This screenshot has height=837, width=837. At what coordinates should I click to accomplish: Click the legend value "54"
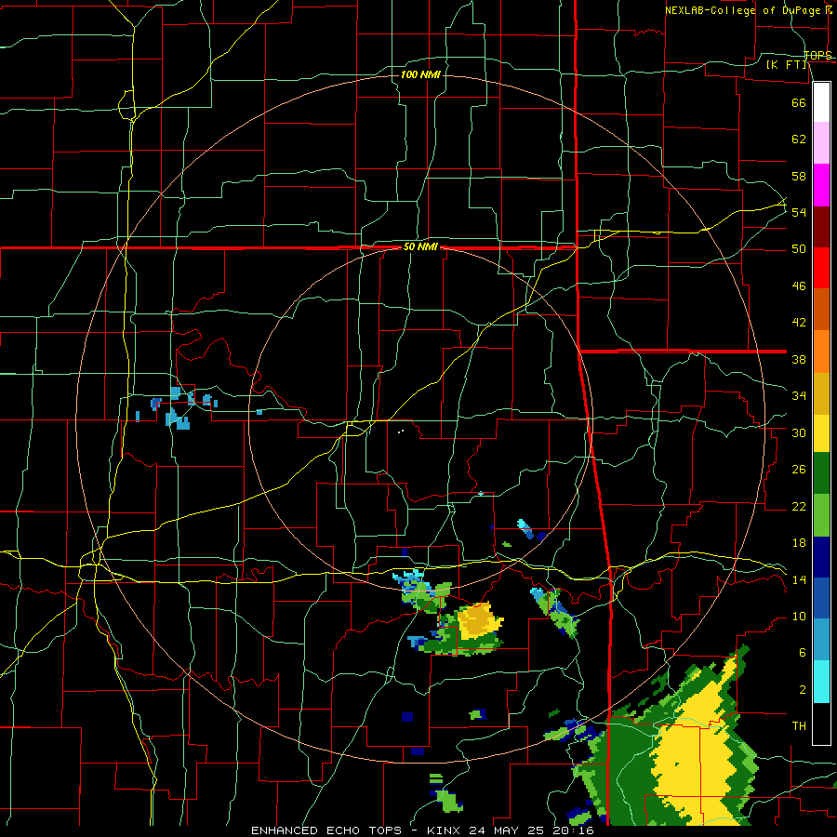tap(799, 212)
